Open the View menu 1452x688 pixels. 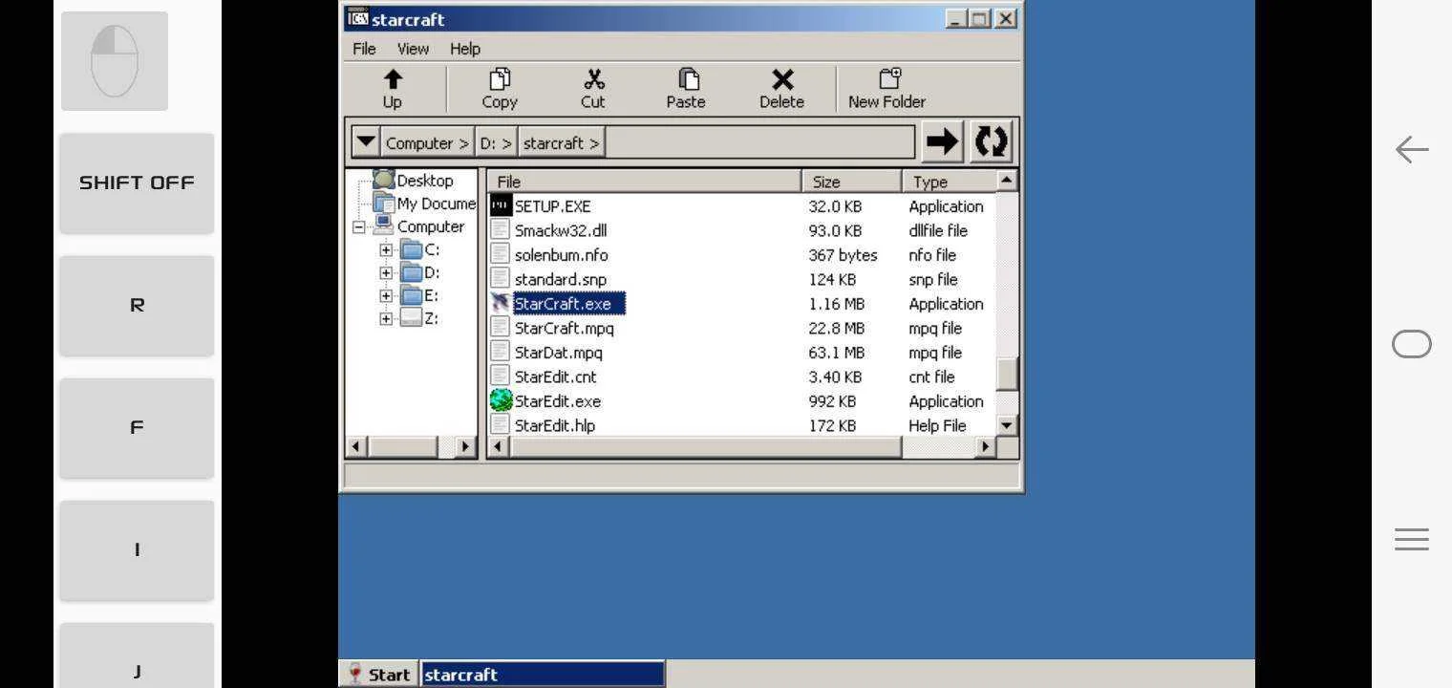413,49
